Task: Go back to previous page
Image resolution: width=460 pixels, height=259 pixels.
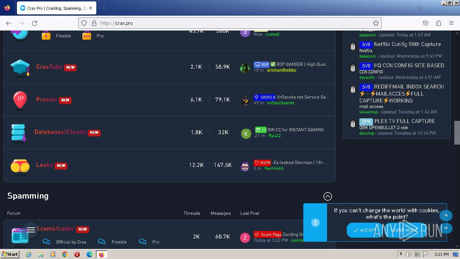Action: tap(9, 23)
